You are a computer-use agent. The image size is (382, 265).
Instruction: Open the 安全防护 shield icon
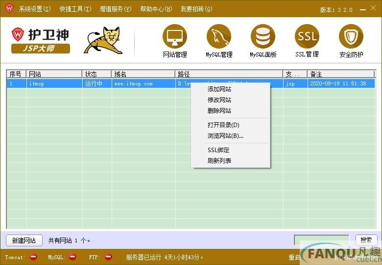coord(351,37)
